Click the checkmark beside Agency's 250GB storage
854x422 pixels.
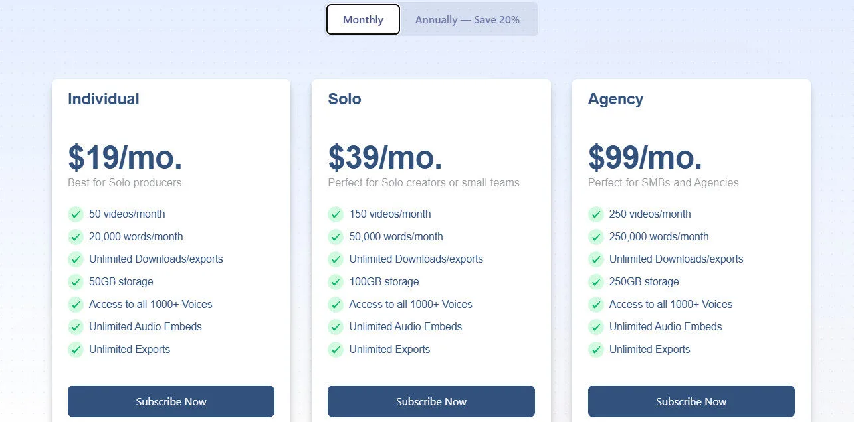[x=595, y=281]
